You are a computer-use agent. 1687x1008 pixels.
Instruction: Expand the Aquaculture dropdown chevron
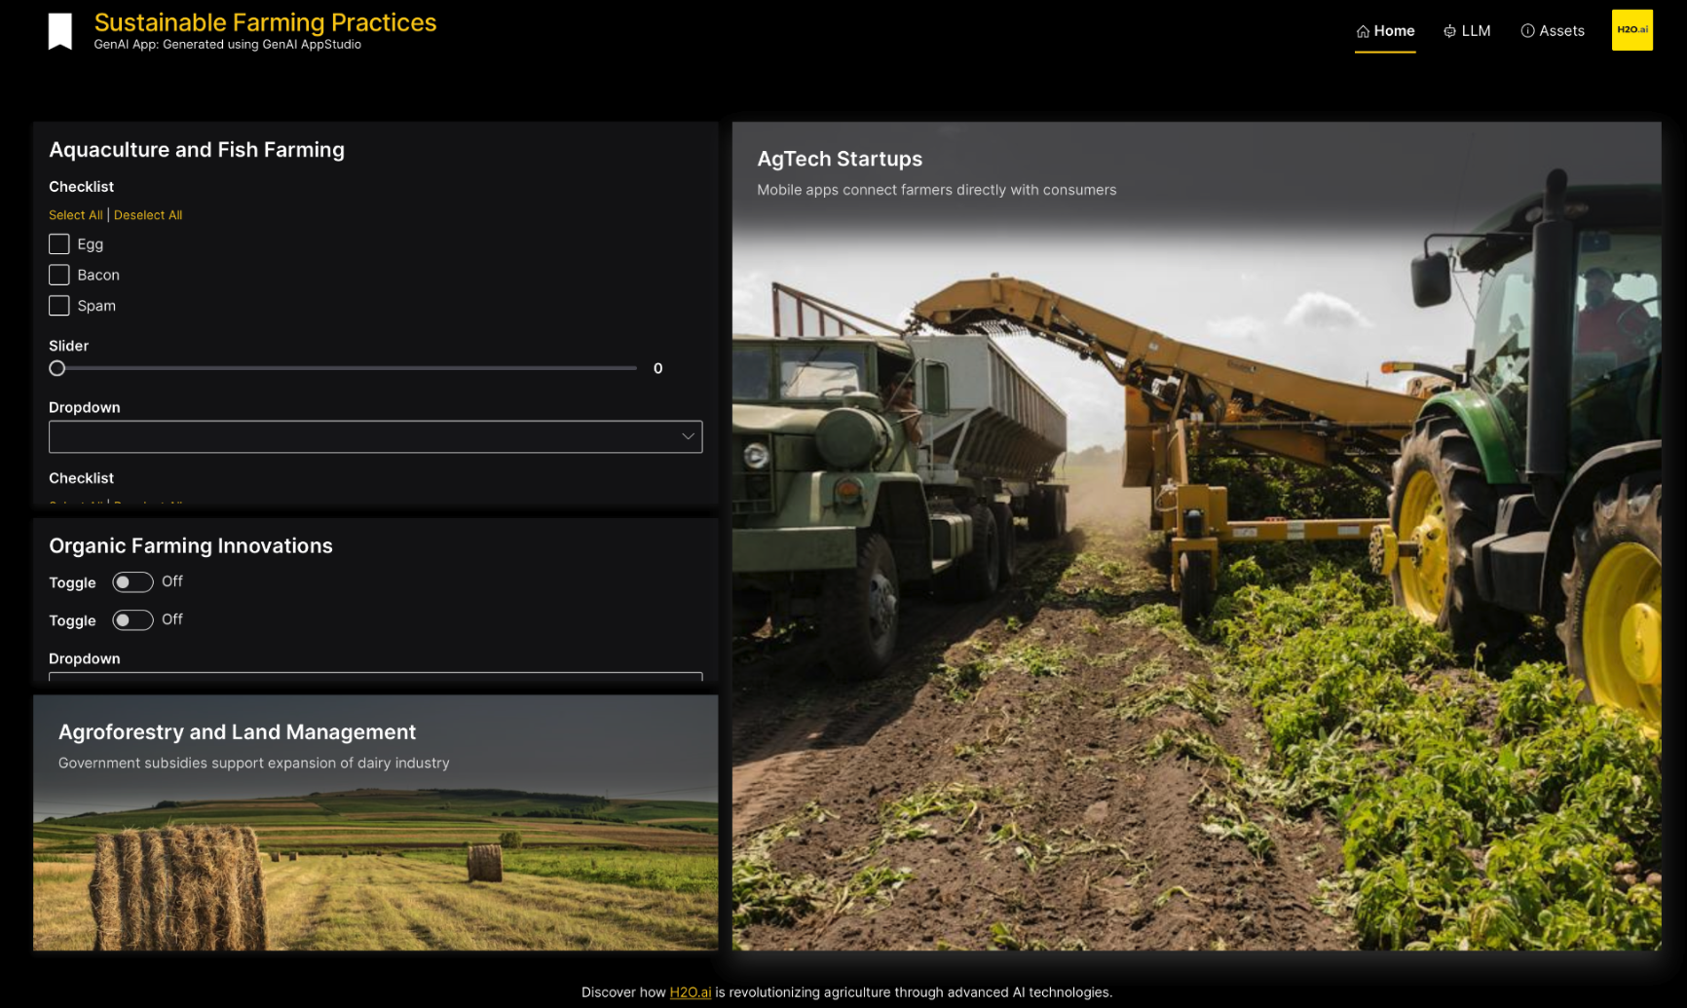click(688, 436)
